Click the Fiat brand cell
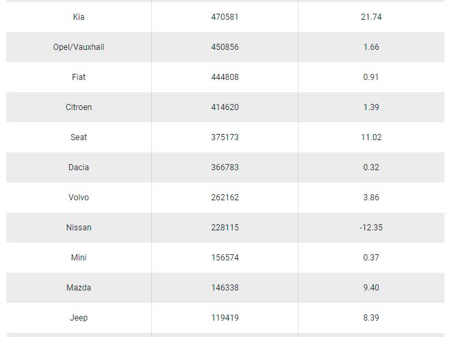This screenshot has width=454, height=337. click(79, 77)
